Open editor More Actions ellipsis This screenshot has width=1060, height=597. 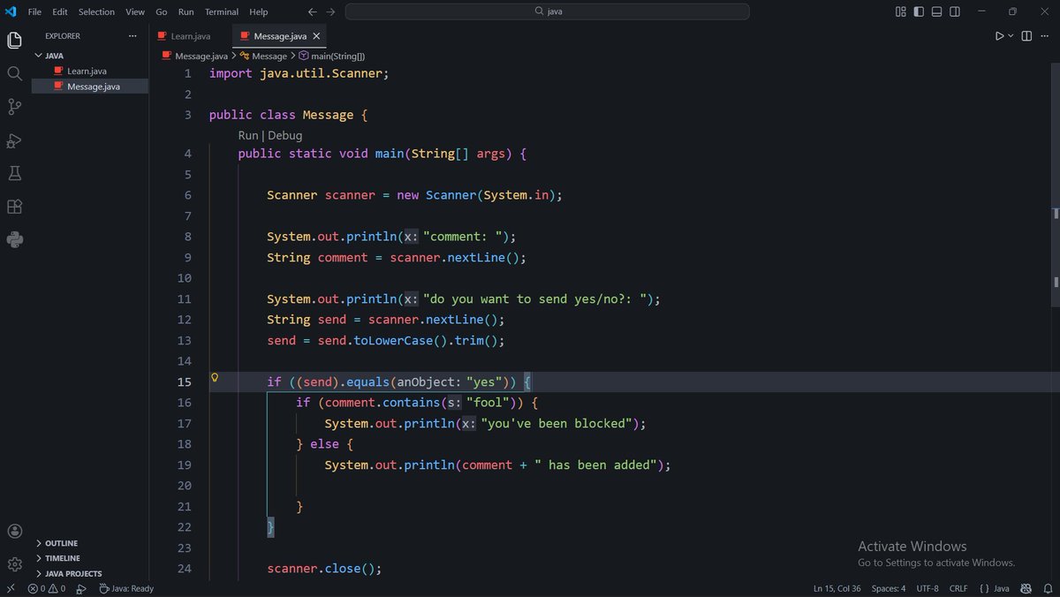tap(1047, 36)
